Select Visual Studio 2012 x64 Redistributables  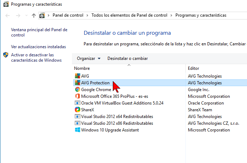click(117, 117)
